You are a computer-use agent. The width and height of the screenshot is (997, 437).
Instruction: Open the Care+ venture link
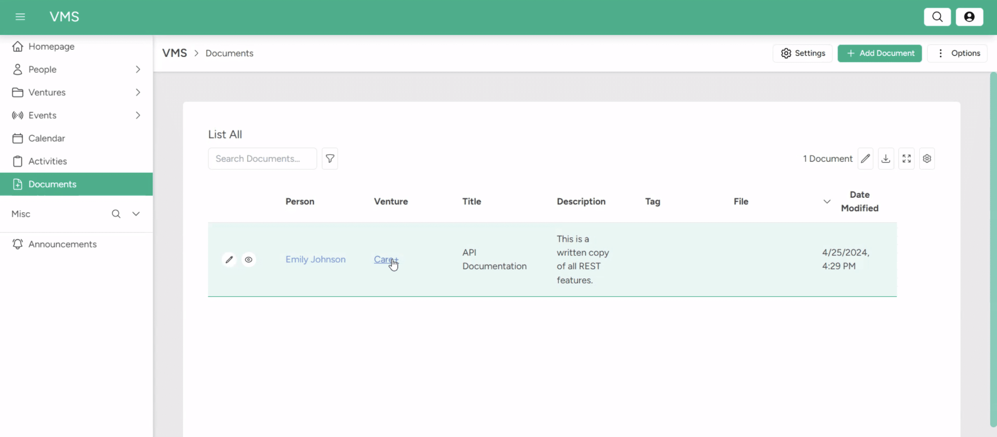coord(385,259)
